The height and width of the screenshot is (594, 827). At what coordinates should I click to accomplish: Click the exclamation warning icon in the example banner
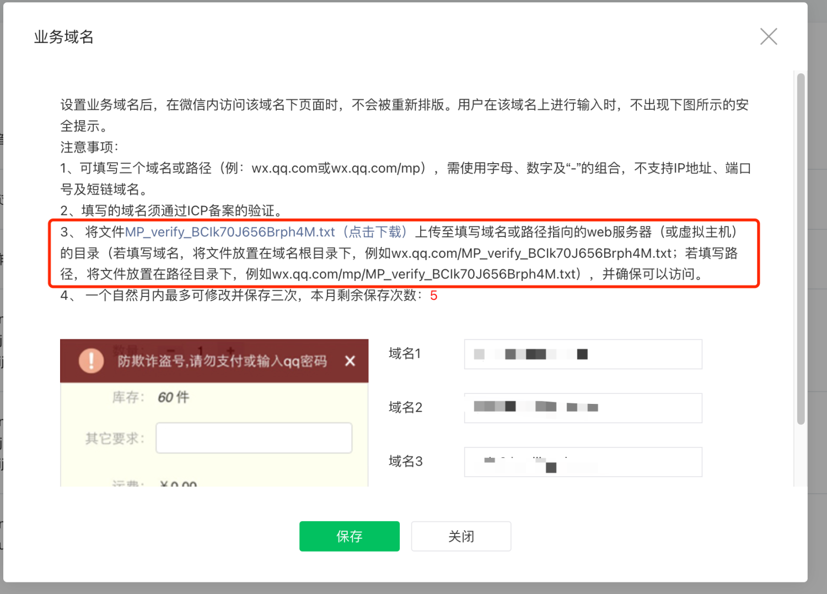click(x=92, y=361)
